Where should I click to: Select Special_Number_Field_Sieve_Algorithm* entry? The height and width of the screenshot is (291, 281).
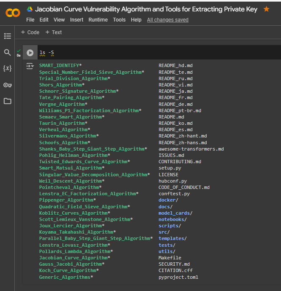tap(92, 72)
